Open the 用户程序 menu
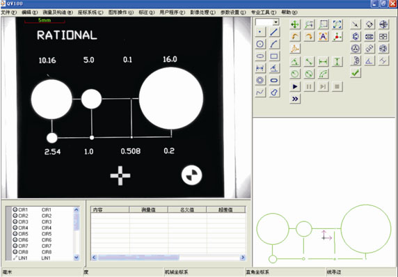The height and width of the screenshot is (277, 398). pyautogui.click(x=173, y=13)
